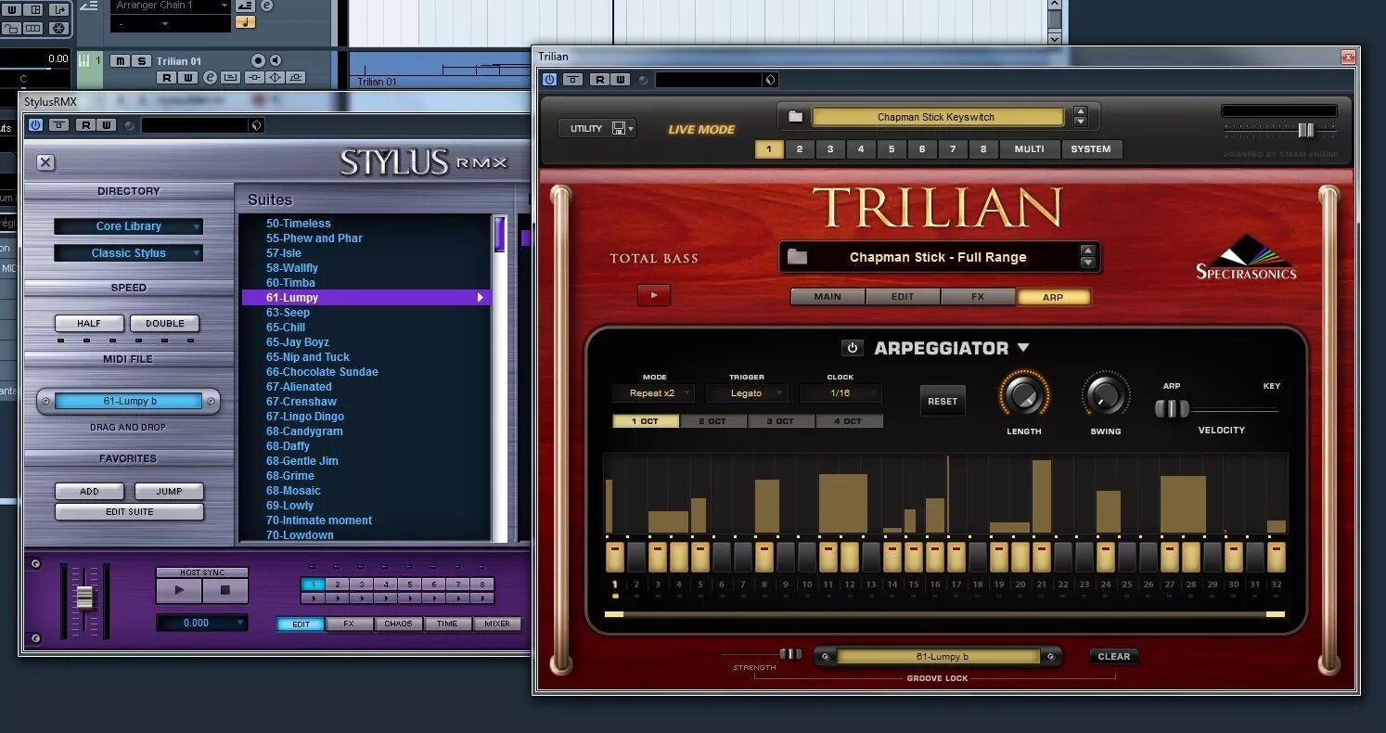Adjust the Groove Lock strength slider
This screenshot has width=1386, height=733.
coord(790,654)
